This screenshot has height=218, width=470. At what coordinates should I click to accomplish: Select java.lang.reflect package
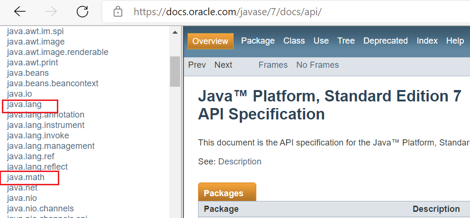pos(37,167)
